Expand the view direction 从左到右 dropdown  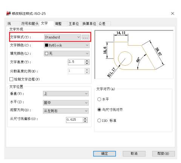[66, 111]
